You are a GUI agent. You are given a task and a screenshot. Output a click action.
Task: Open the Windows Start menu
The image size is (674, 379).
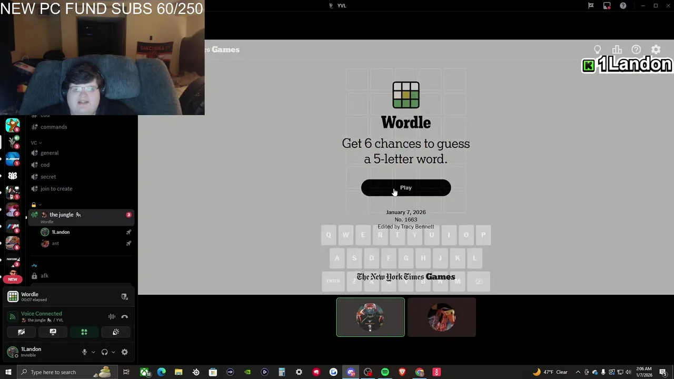click(x=8, y=372)
